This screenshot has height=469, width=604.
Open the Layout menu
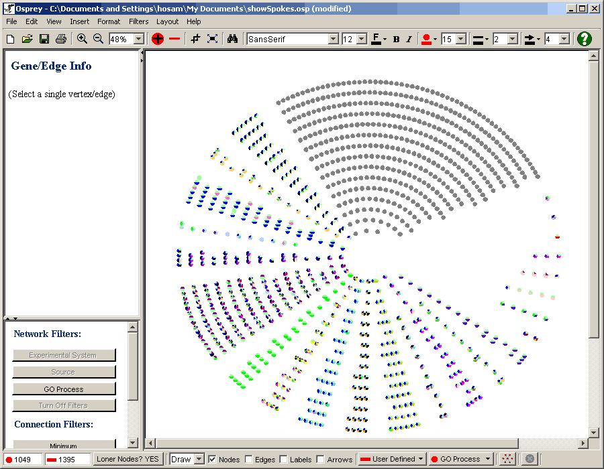coord(167,21)
